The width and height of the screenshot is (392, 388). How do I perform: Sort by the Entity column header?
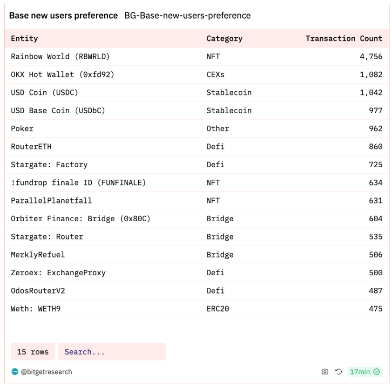click(x=24, y=39)
